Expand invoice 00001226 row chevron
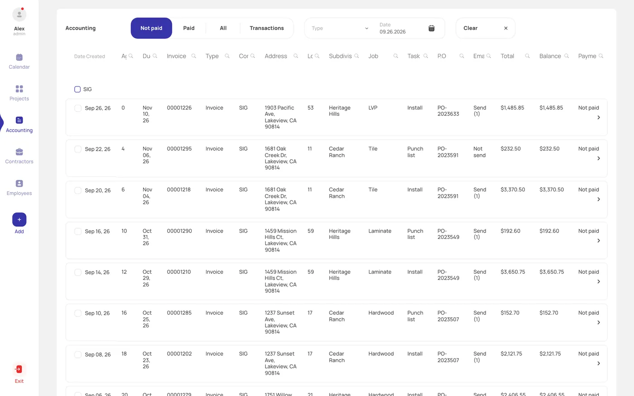 [x=599, y=118]
